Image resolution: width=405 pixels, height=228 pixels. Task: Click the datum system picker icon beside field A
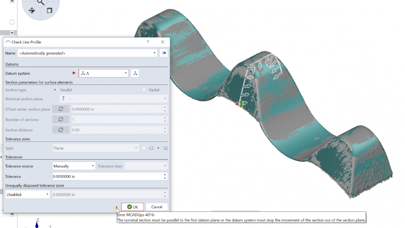135,73
